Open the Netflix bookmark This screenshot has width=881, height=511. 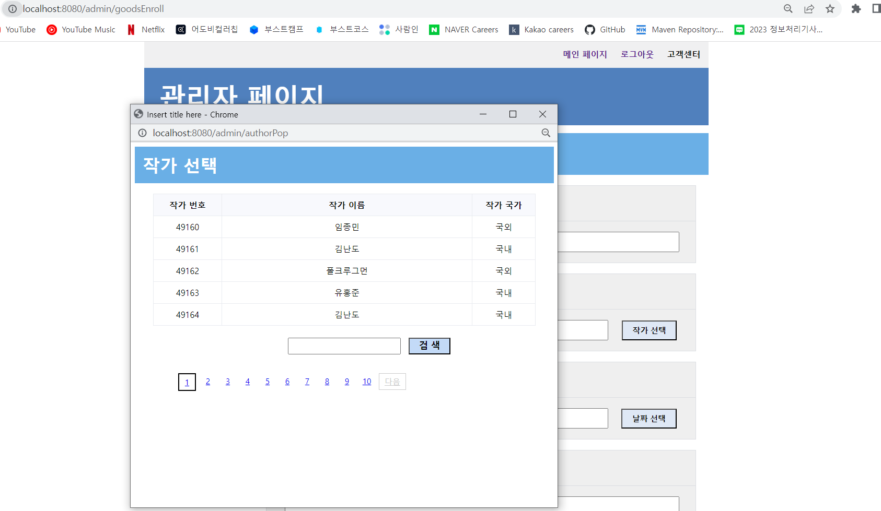pyautogui.click(x=146, y=30)
